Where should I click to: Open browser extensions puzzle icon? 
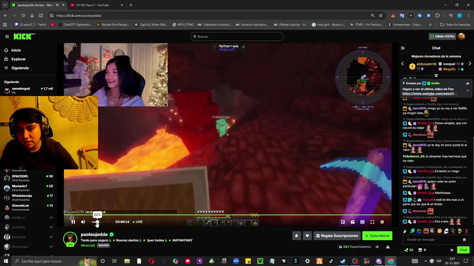point(437,16)
